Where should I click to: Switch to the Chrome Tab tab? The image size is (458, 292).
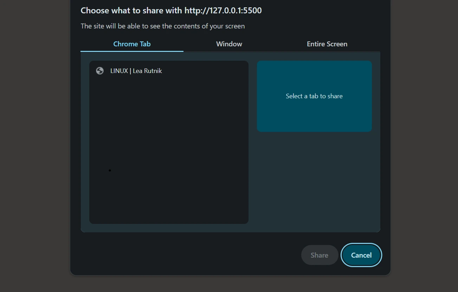click(x=132, y=44)
